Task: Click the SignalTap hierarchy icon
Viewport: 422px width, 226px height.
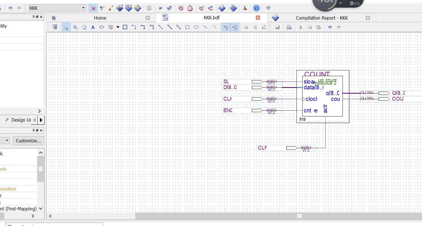Action: coord(245,8)
